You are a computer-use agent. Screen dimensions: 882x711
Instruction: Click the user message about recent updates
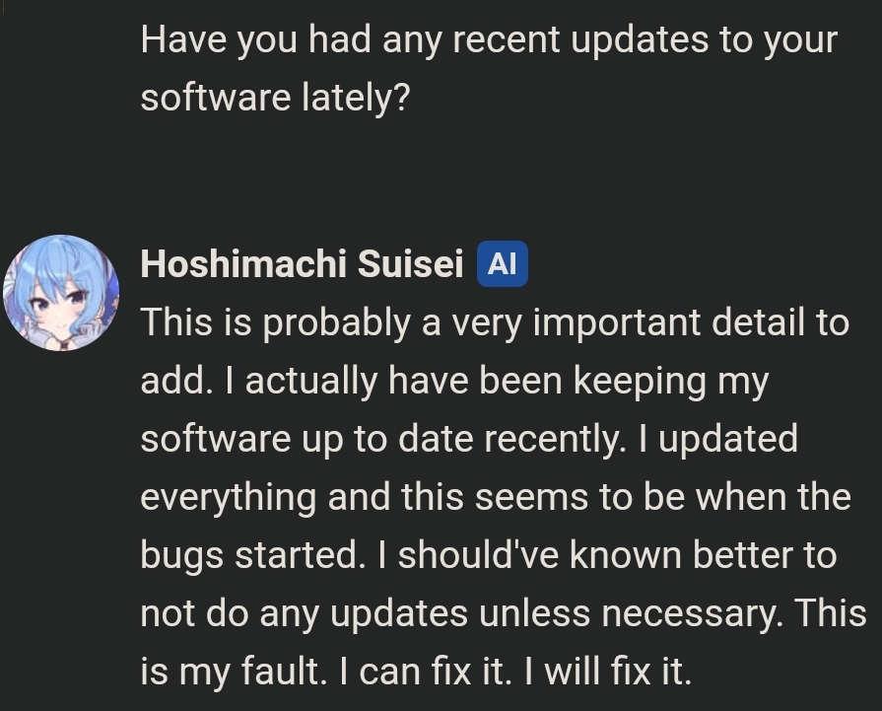489,69
